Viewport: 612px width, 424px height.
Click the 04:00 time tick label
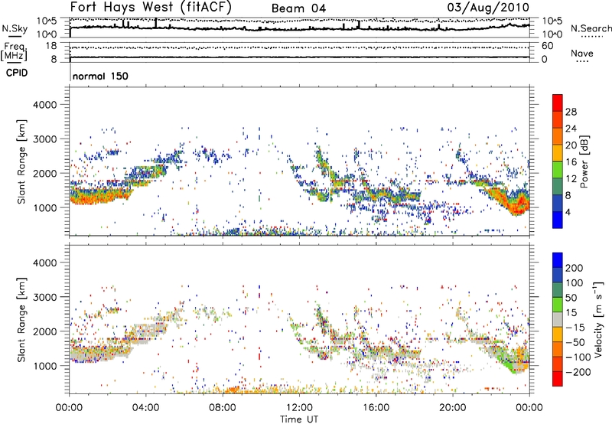[145, 408]
